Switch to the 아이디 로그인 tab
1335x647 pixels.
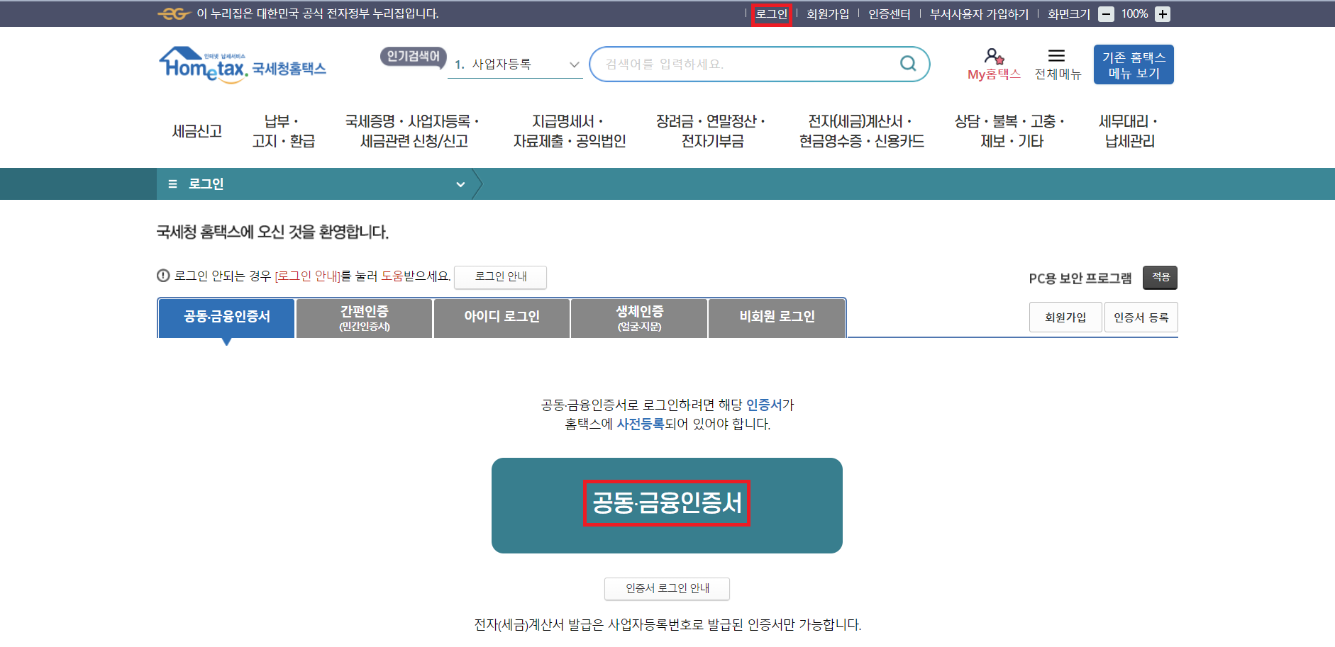pos(501,317)
